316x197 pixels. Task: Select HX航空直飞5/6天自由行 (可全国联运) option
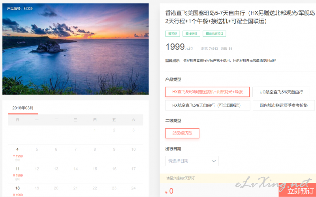tap(208, 105)
